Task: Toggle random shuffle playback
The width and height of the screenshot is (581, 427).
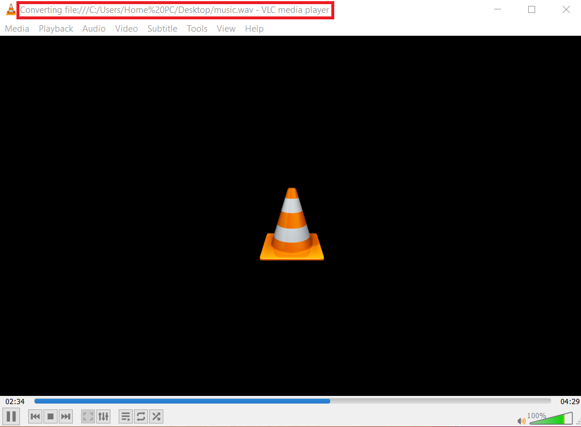Action: (x=156, y=416)
